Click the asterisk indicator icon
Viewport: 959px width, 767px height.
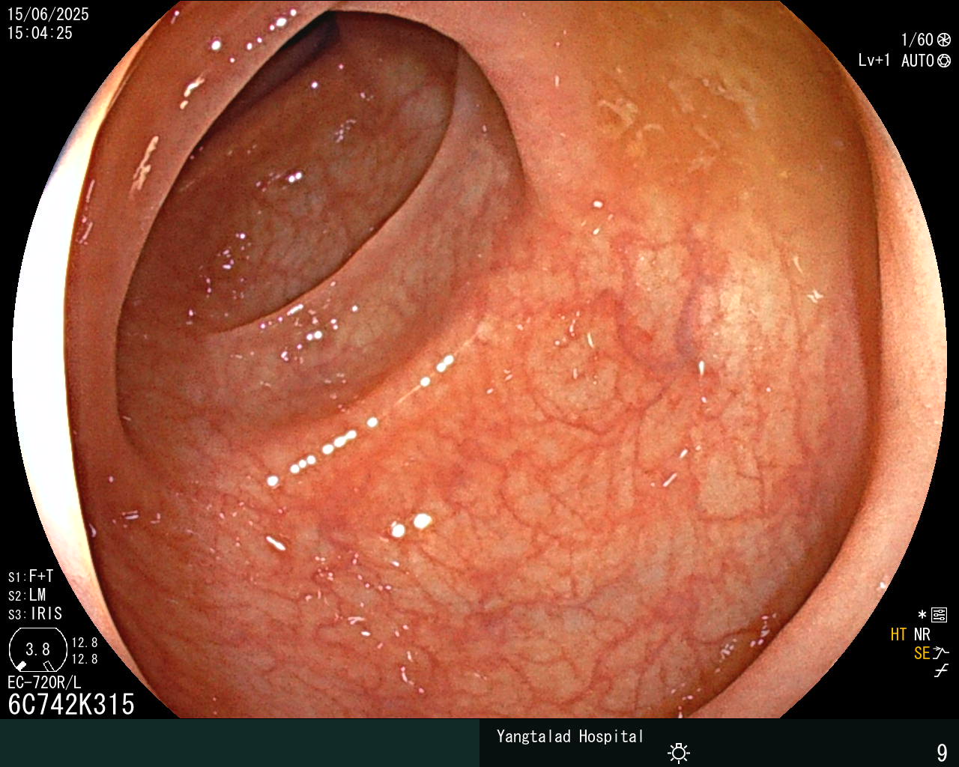click(922, 615)
